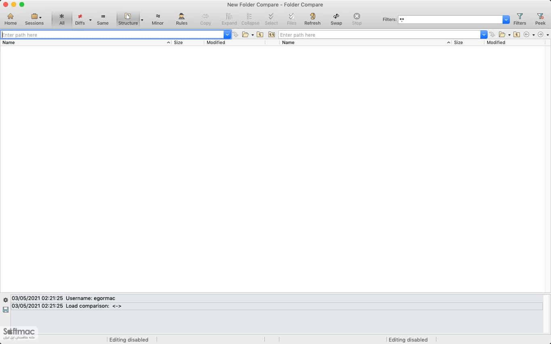This screenshot has height=344, width=551.
Task: Sort right pane by Name column
Action: 365,42
